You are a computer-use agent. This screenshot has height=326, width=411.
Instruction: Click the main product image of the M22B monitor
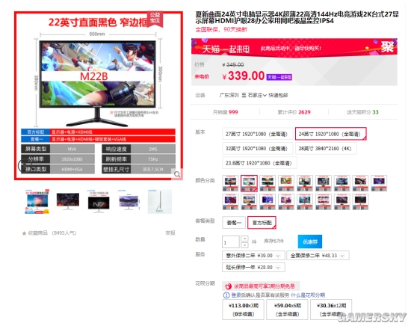coord(99,96)
